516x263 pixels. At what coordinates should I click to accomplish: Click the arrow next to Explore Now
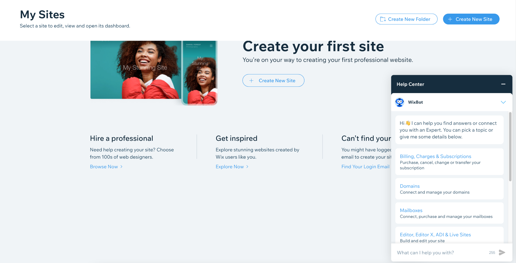point(247,167)
